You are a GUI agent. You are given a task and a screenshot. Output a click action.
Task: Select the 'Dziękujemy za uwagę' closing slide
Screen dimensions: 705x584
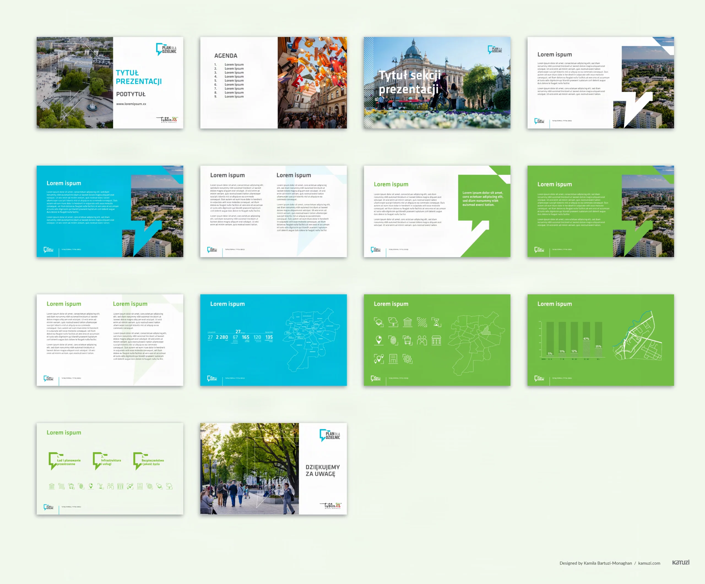pos(273,468)
